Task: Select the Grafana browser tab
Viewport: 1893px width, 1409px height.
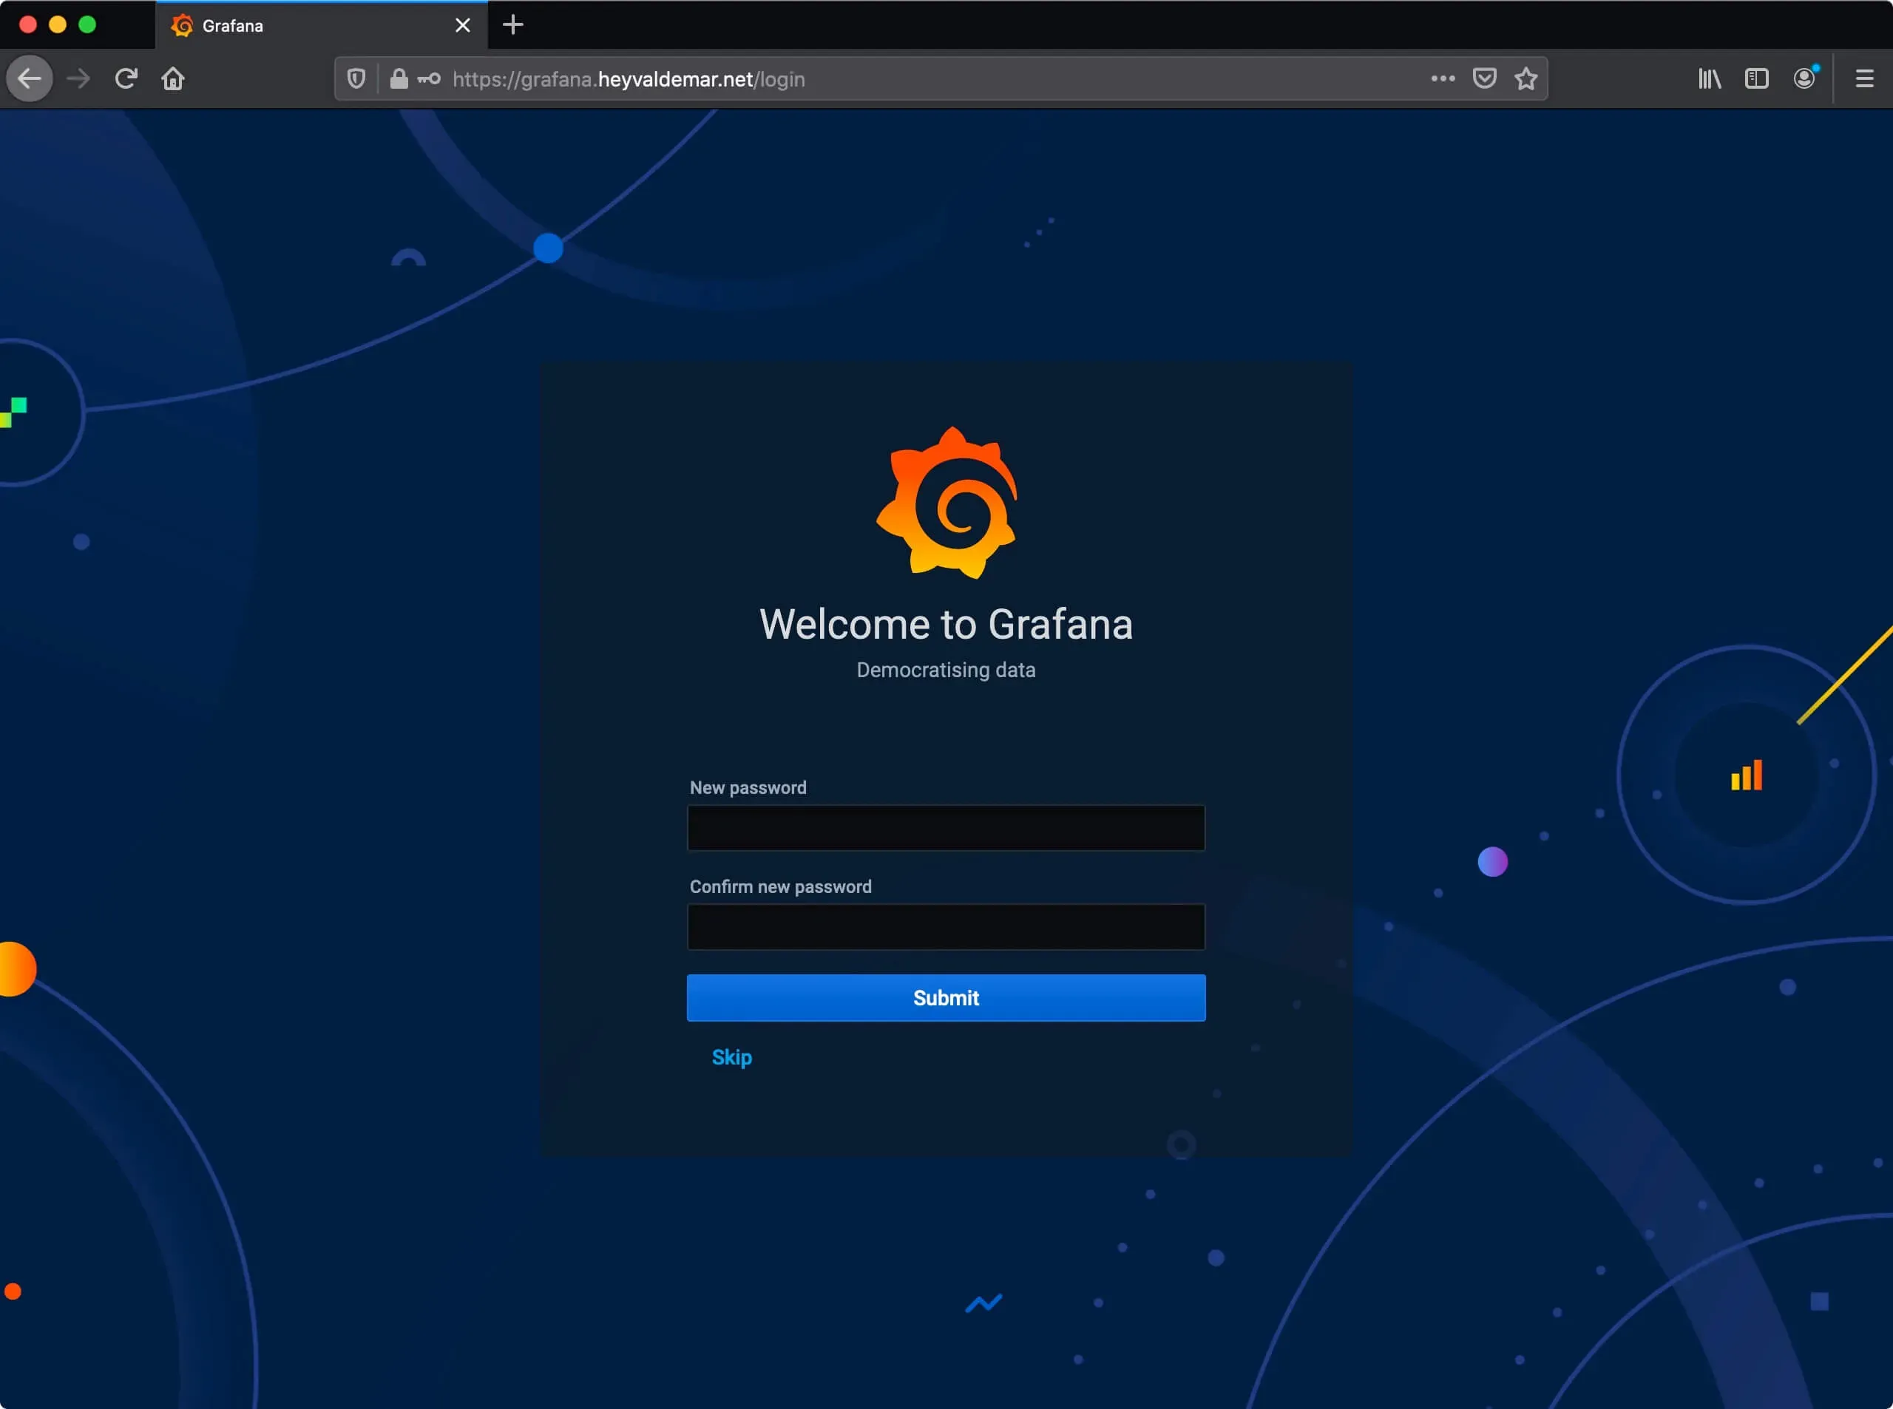Action: pyautogui.click(x=322, y=26)
